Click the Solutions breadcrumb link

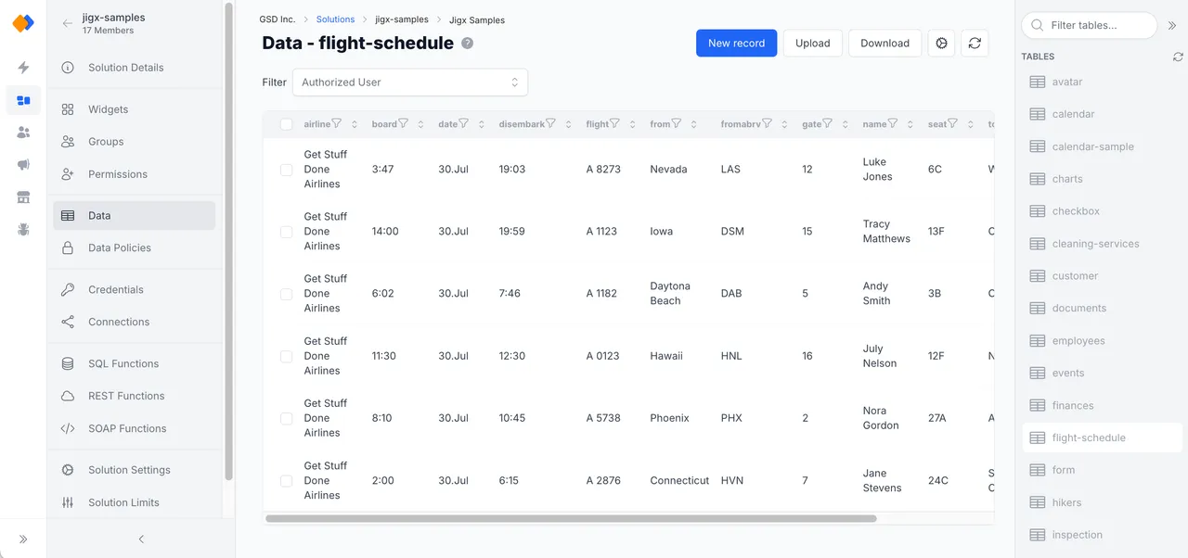[335, 19]
